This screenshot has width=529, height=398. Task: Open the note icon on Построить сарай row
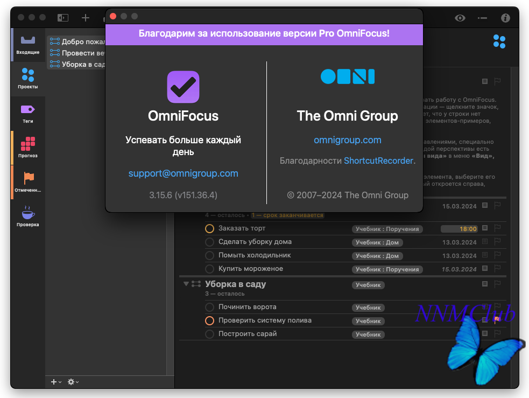coord(485,333)
